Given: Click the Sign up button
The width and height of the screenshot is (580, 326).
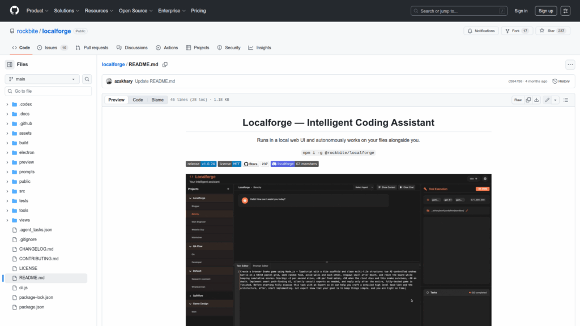Looking at the screenshot, I should point(545,11).
